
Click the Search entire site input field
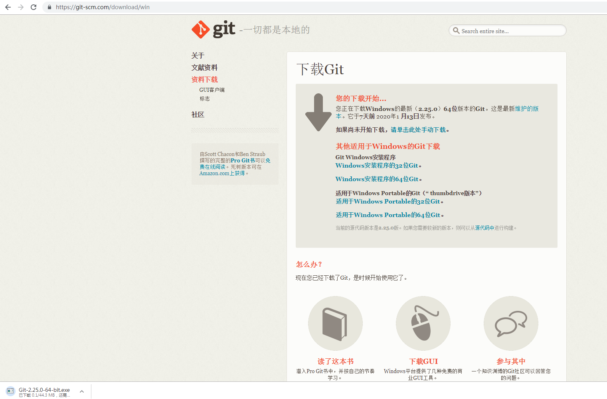pos(511,31)
